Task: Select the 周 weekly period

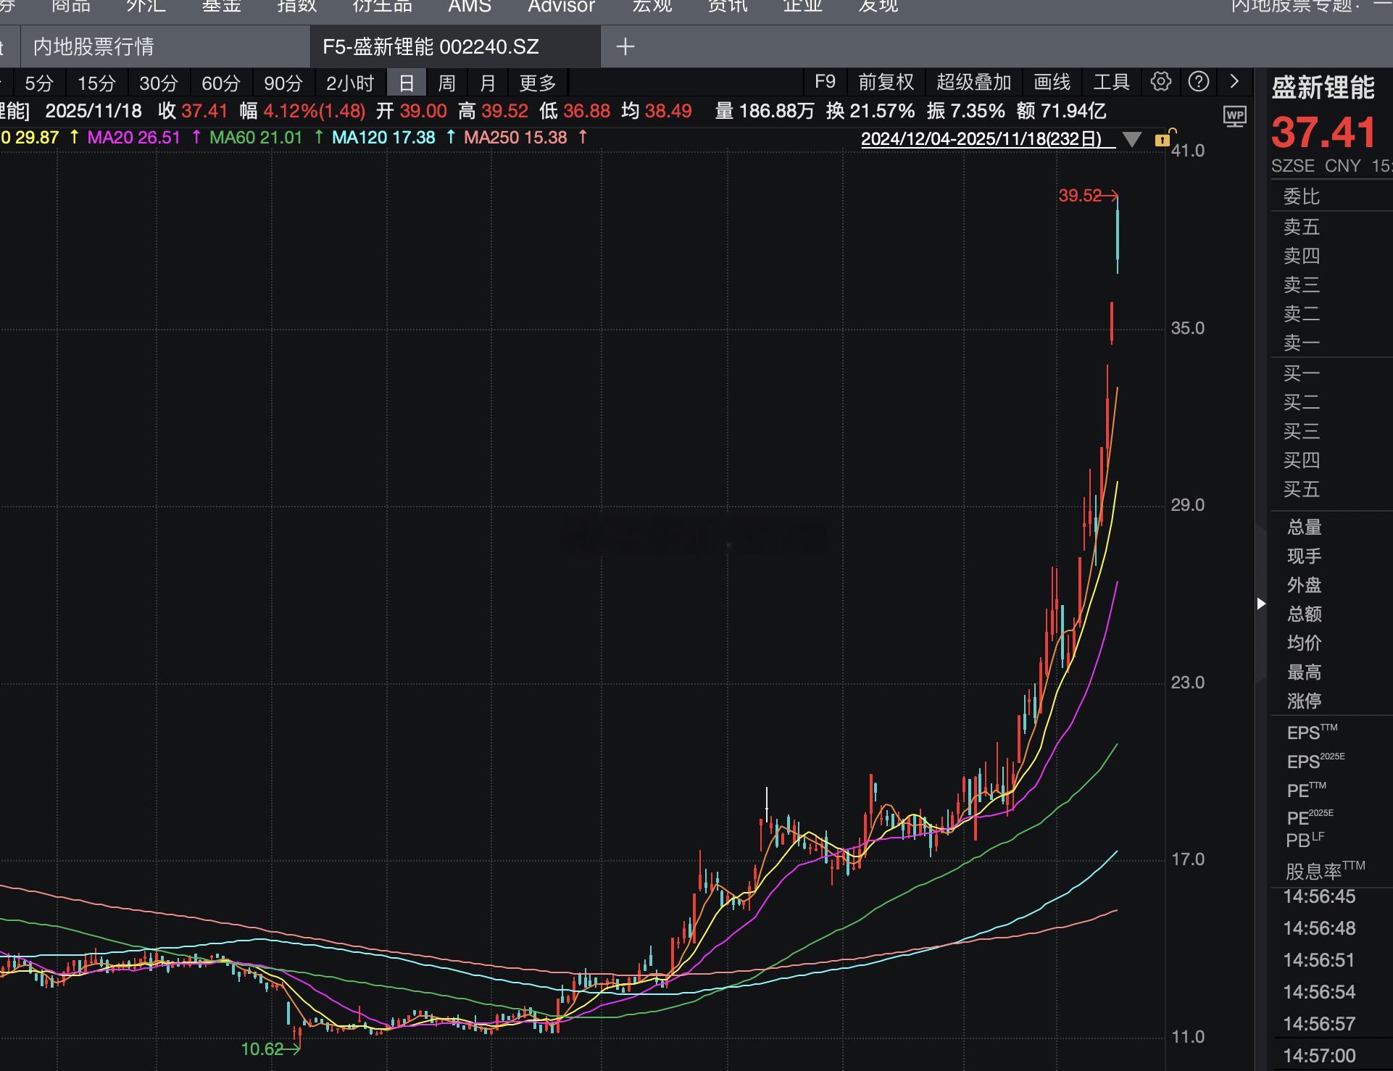Action: (446, 83)
